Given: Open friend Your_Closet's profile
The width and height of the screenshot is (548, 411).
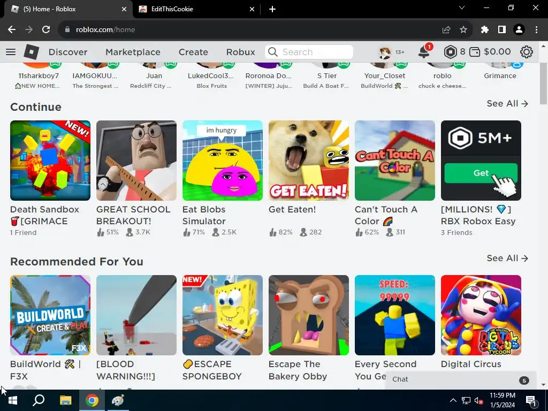Looking at the screenshot, I should [x=384, y=75].
